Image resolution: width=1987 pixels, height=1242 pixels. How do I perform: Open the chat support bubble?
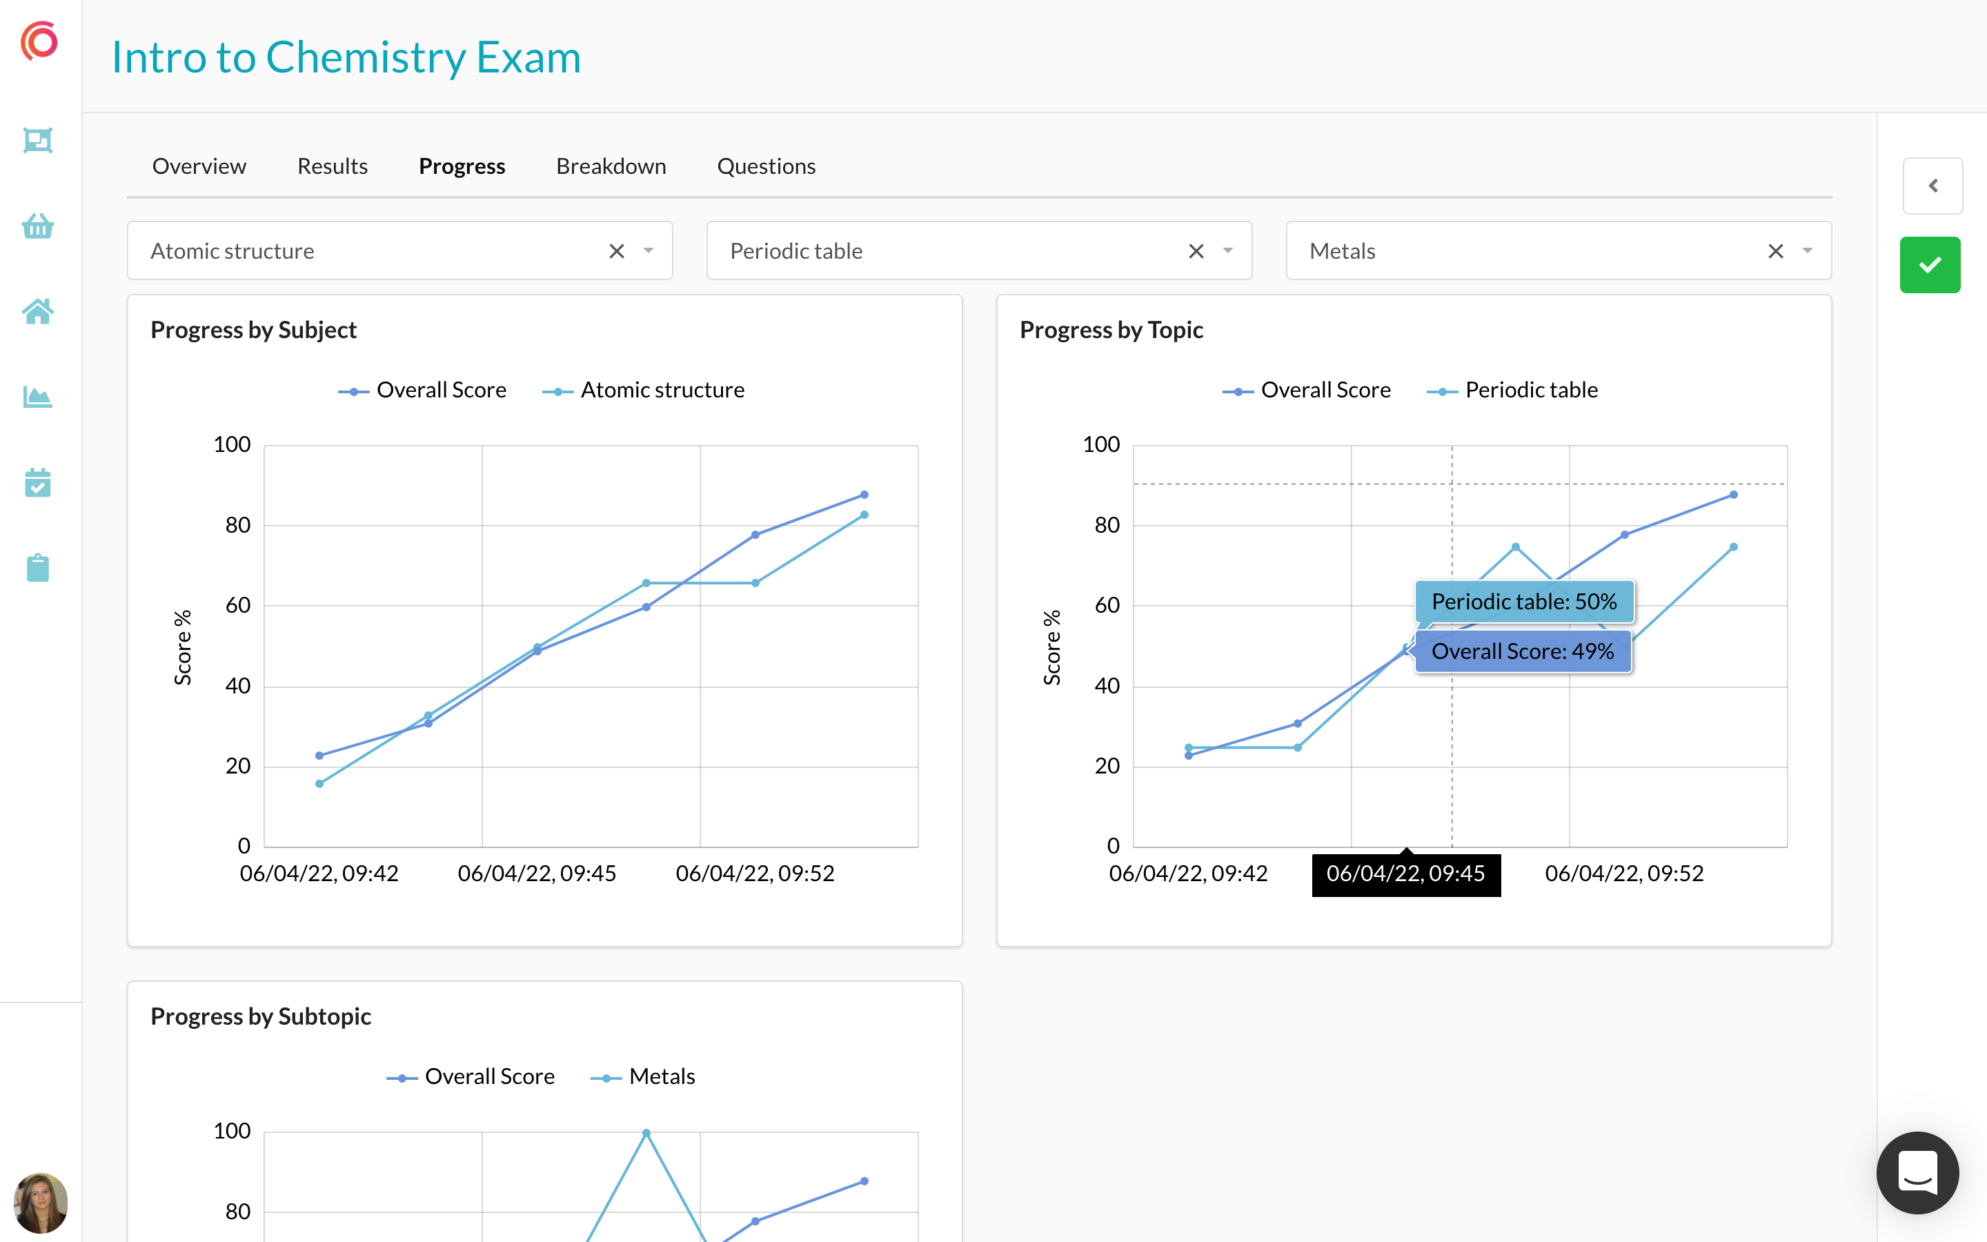1917,1172
